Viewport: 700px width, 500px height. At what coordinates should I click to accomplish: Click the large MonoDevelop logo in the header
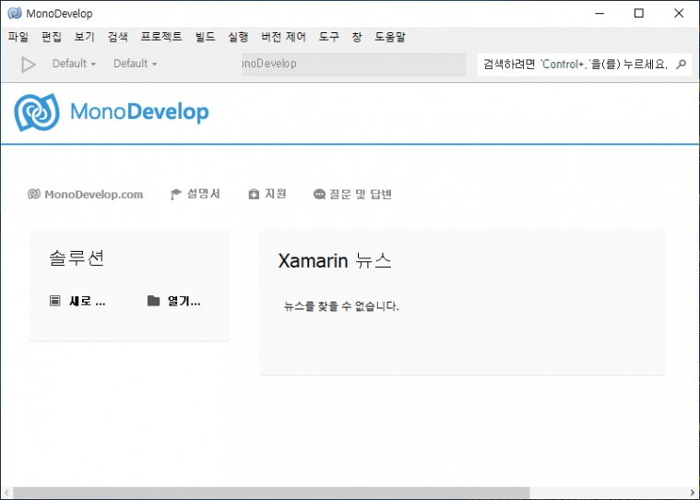coord(112,113)
